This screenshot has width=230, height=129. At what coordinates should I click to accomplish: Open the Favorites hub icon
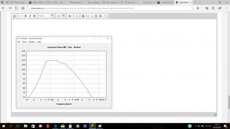tap(207, 8)
